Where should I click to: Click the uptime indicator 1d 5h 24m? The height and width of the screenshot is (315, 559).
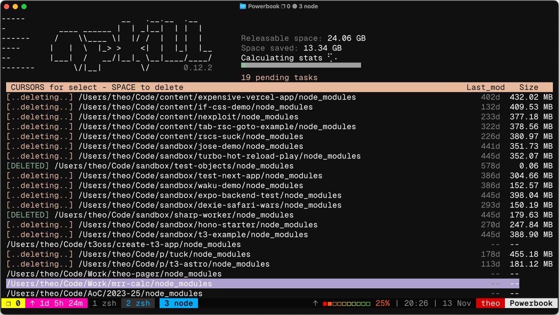click(56, 303)
